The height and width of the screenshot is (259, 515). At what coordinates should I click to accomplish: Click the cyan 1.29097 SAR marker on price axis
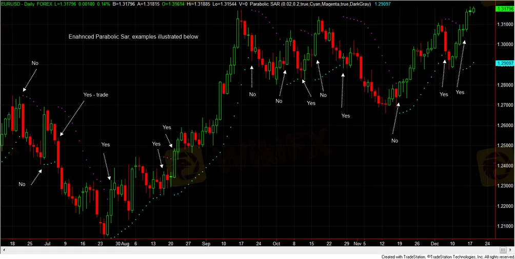click(x=505, y=63)
